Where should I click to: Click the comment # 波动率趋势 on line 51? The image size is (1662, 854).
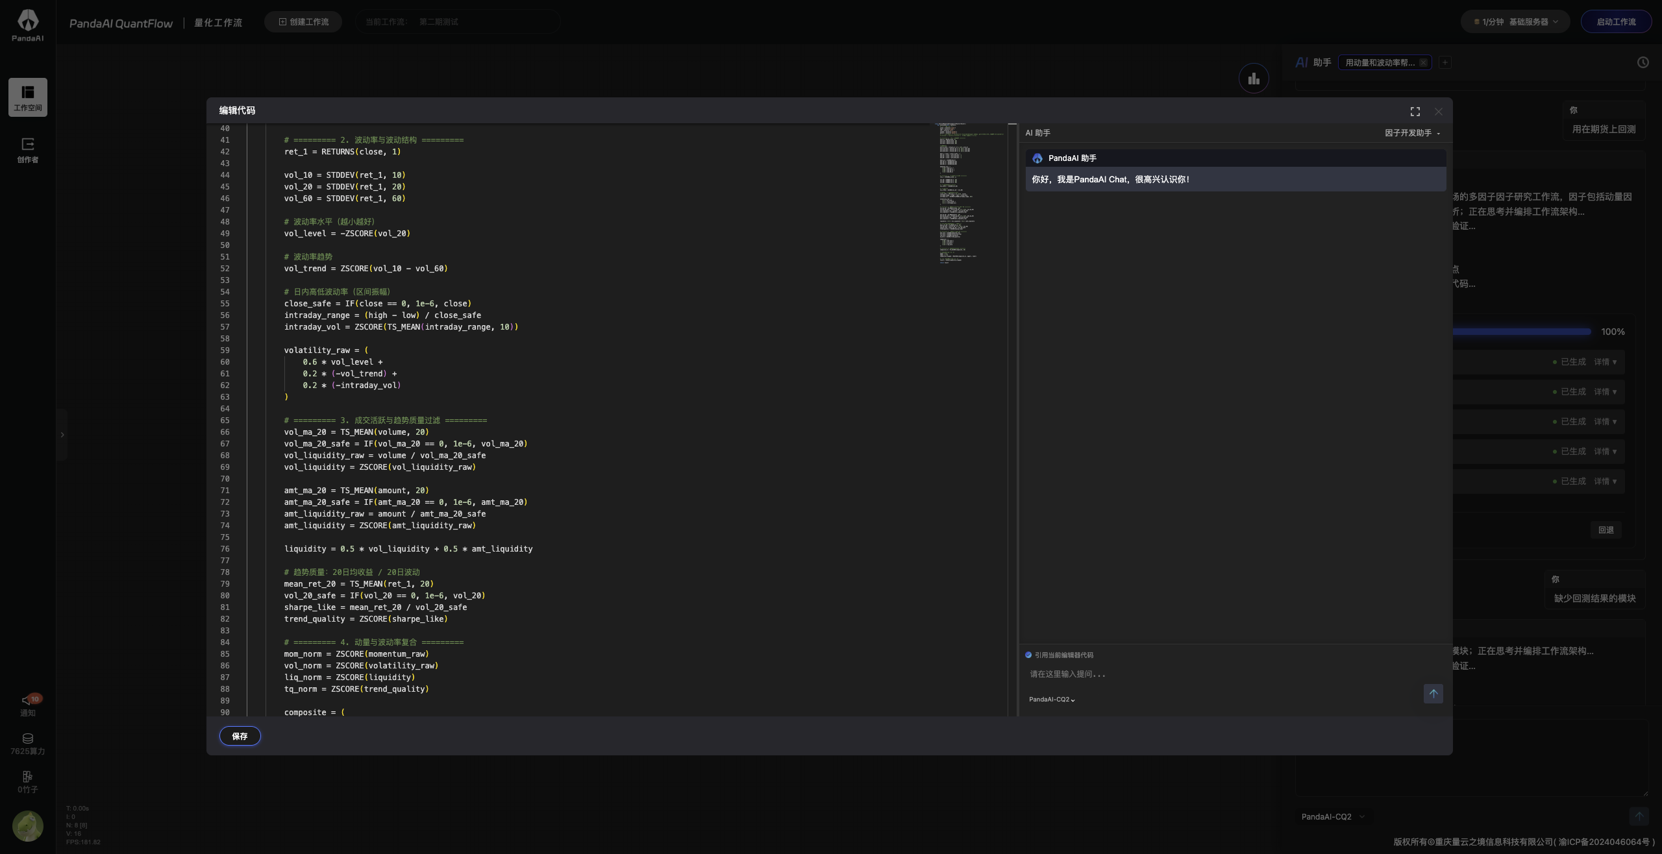(x=308, y=257)
